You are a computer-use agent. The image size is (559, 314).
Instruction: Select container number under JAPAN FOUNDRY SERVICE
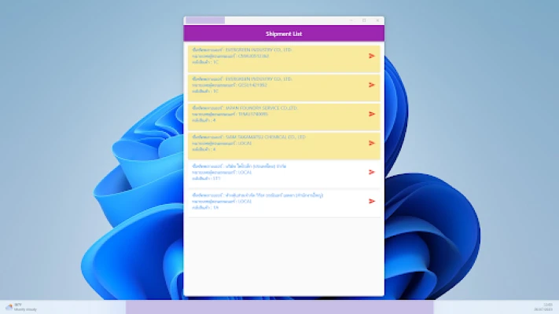tap(252, 115)
